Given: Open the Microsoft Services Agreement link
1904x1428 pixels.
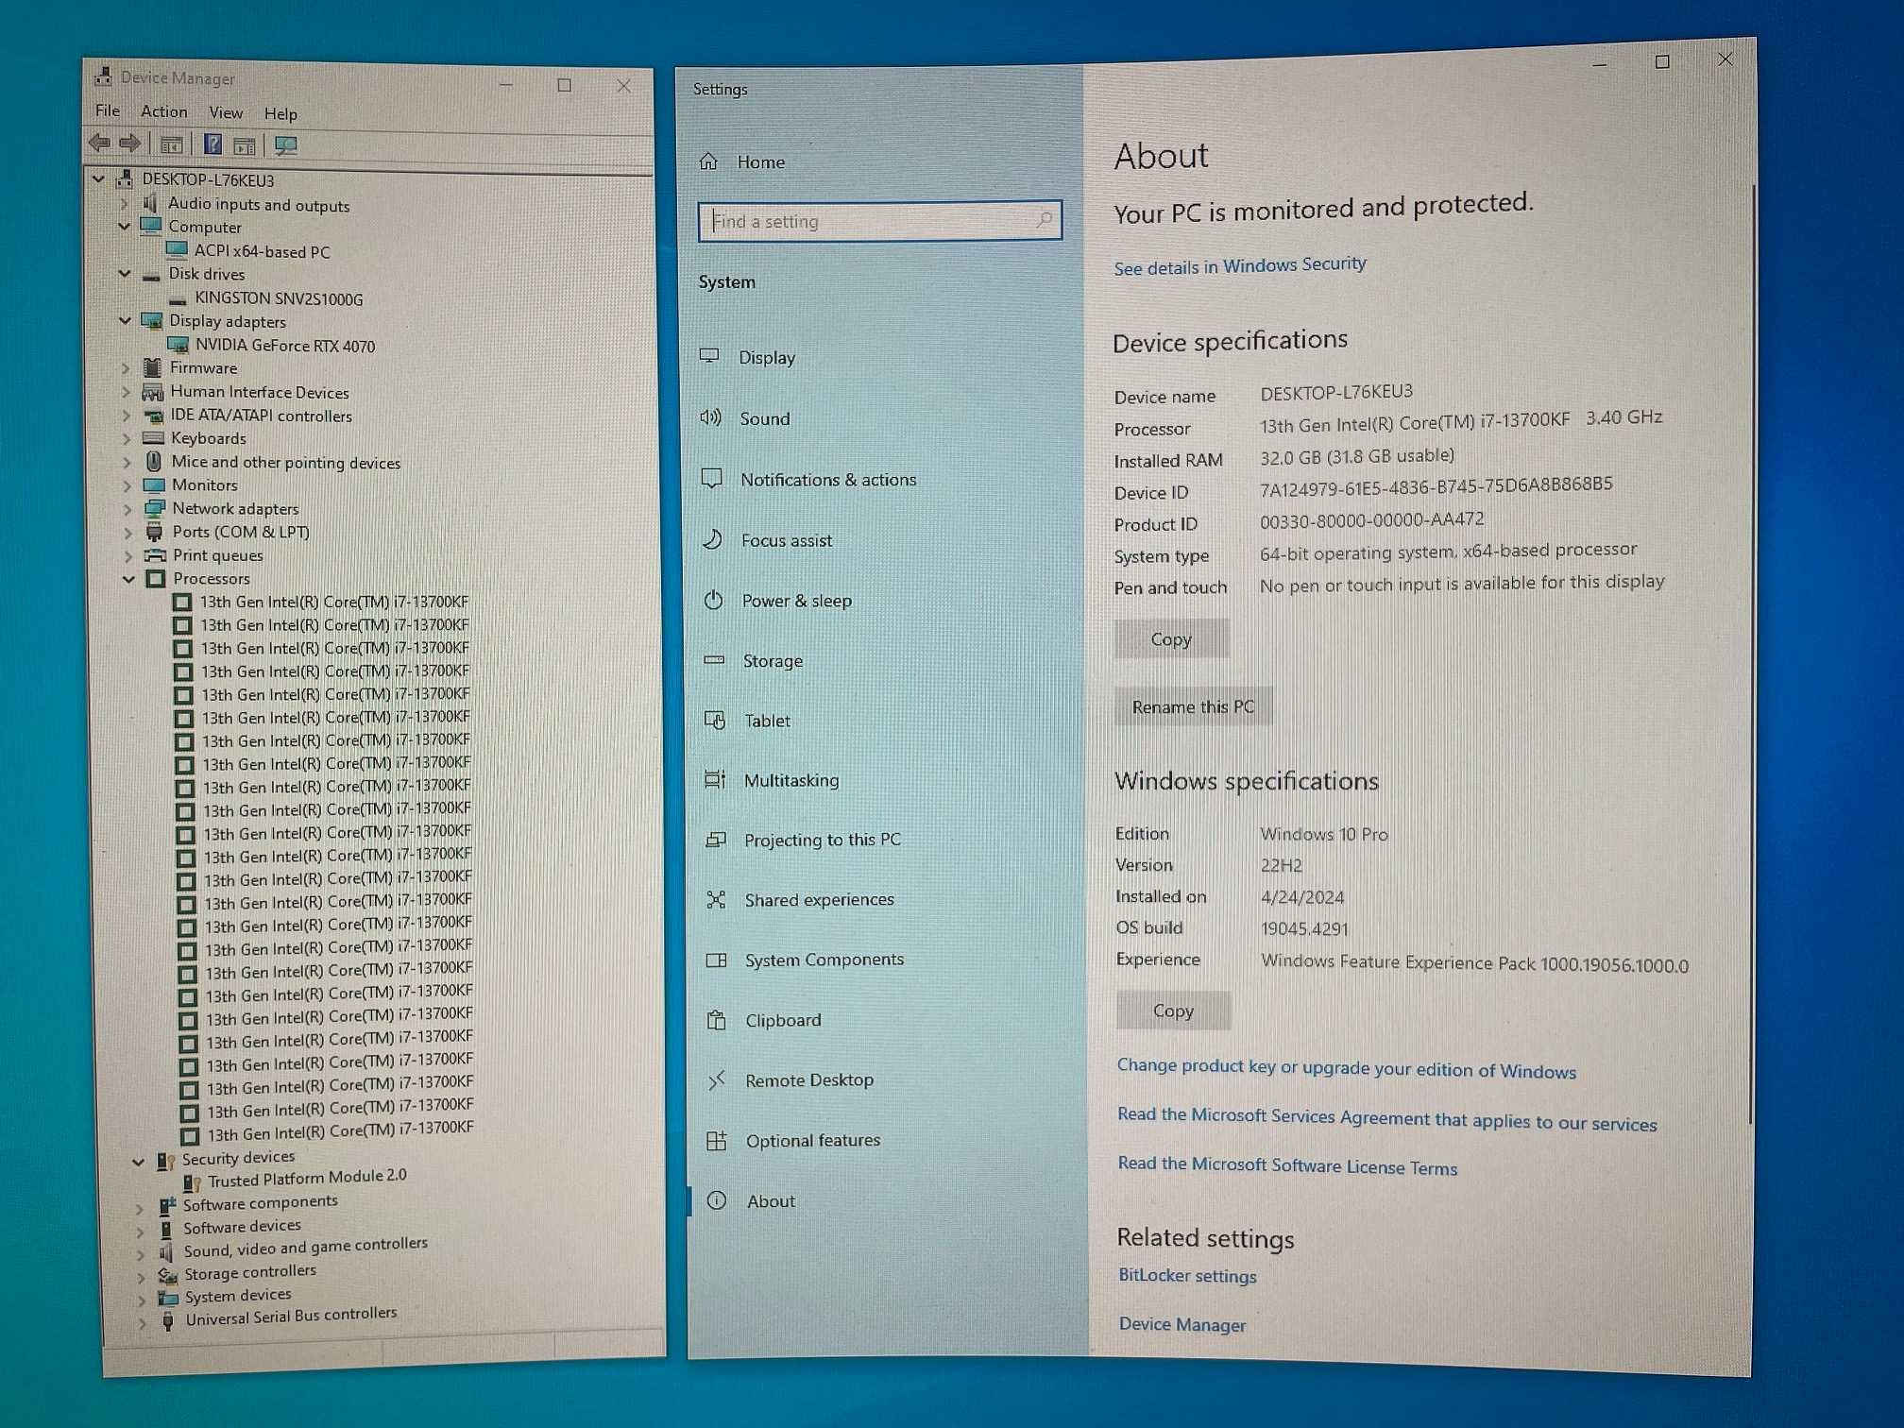Looking at the screenshot, I should 1386,1119.
